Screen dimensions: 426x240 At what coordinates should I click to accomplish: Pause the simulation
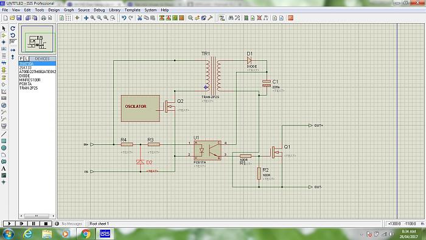[x=33, y=224]
